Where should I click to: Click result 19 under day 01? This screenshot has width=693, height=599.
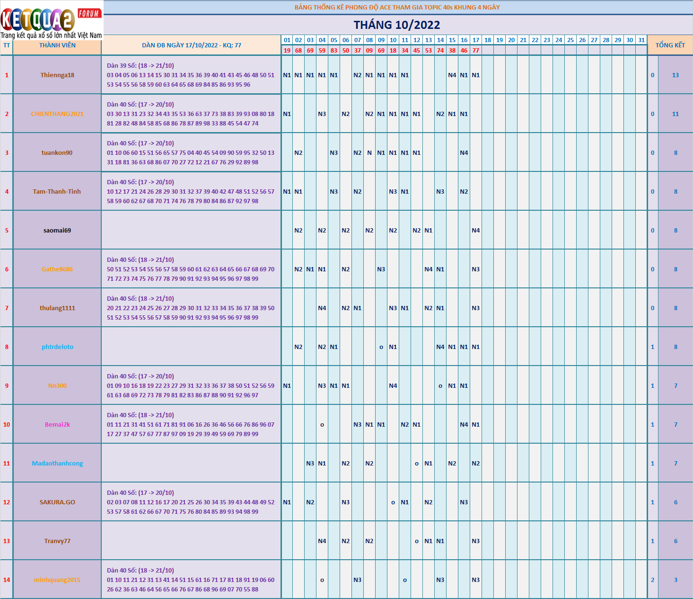pos(287,50)
